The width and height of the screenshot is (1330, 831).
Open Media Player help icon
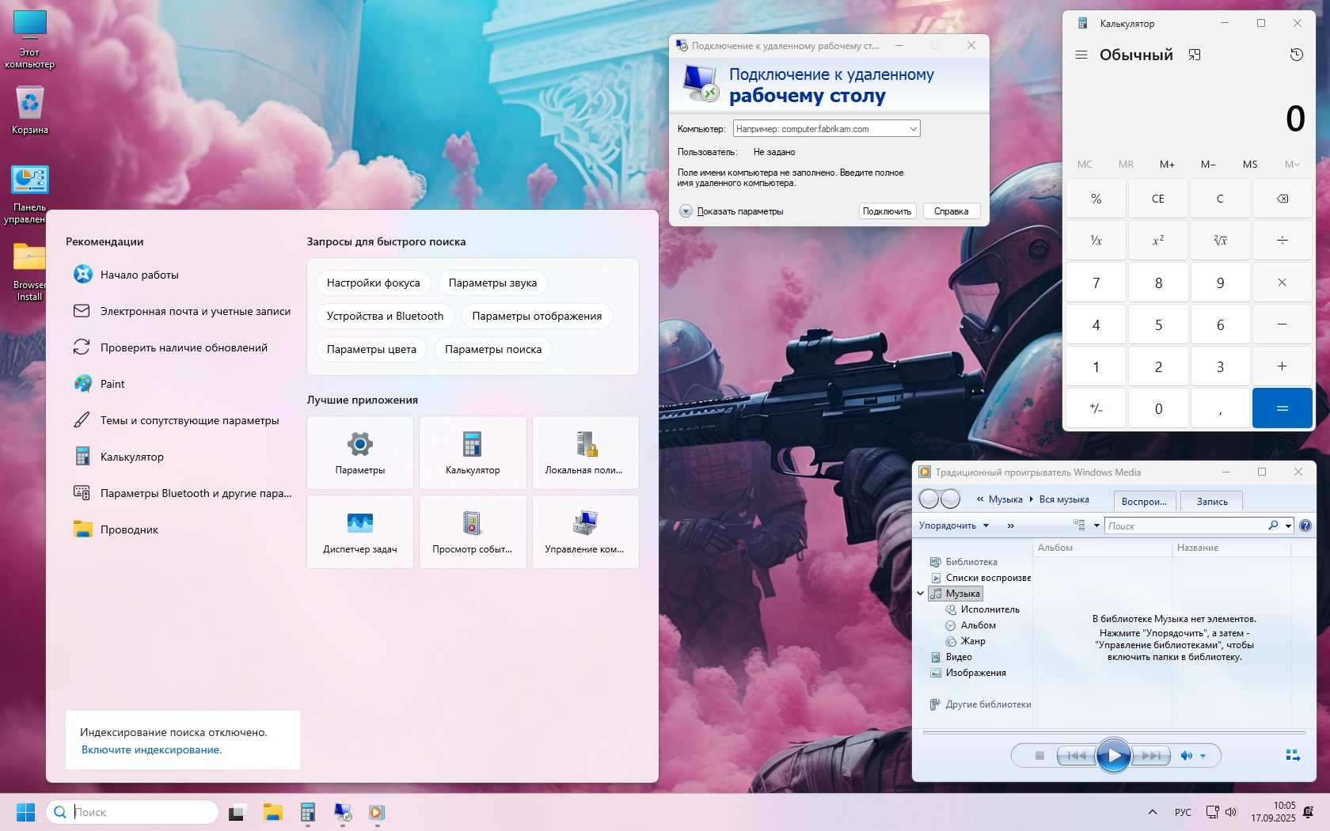coord(1305,526)
